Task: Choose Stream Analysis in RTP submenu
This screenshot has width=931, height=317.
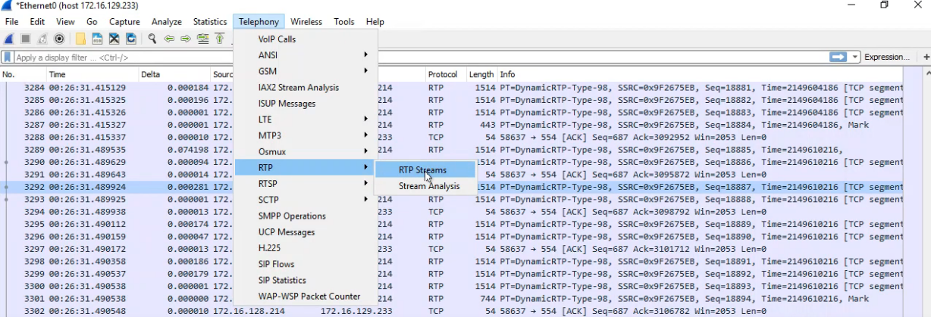Action: point(429,186)
